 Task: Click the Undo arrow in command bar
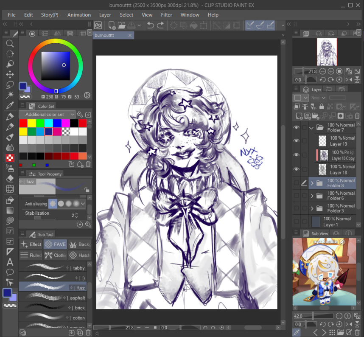tap(151, 25)
